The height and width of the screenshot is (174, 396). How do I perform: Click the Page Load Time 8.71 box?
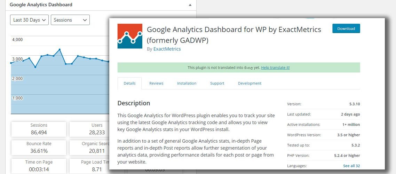[89, 166]
